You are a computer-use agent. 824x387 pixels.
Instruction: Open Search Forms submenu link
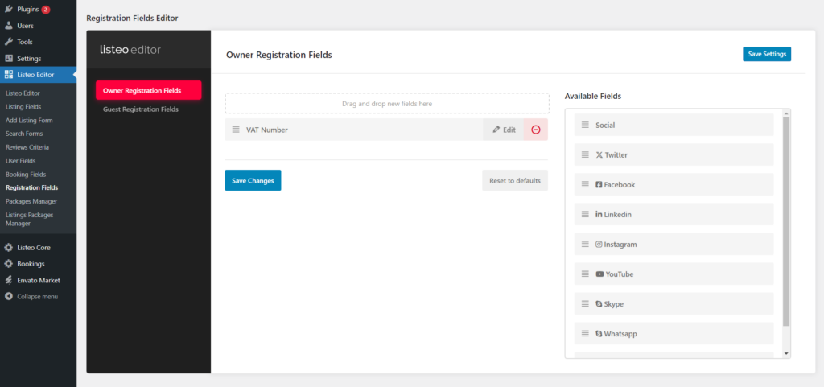[24, 134]
